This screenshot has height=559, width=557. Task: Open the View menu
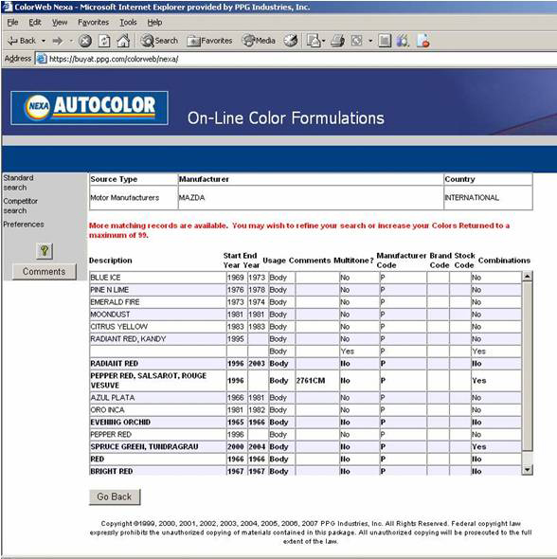[x=60, y=23]
